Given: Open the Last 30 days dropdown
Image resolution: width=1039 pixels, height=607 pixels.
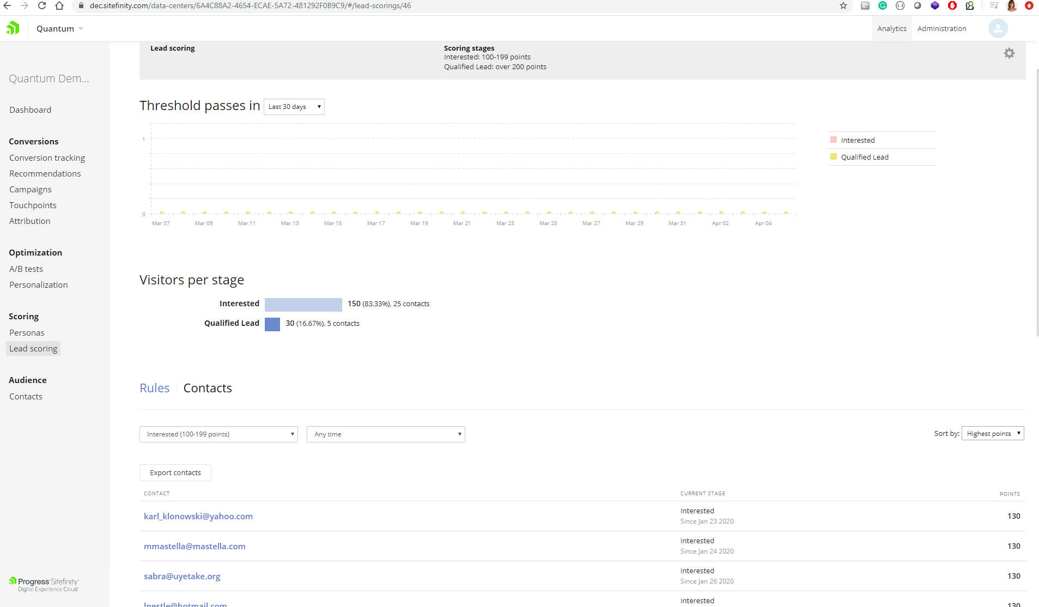Looking at the screenshot, I should (x=294, y=106).
